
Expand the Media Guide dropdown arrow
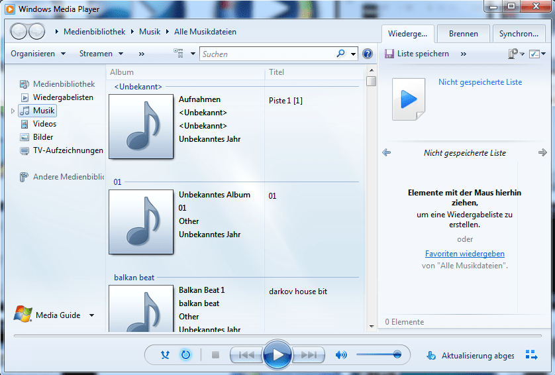pyautogui.click(x=91, y=315)
